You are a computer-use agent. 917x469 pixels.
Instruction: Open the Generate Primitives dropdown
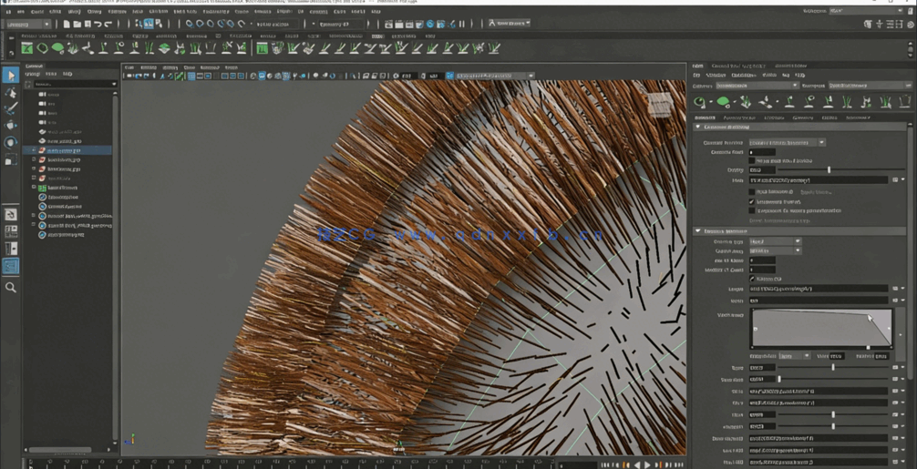[787, 142]
